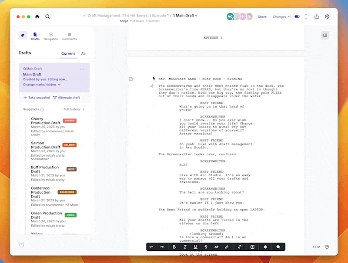The width and height of the screenshot is (348, 263).
Task: Toggle the right sidebar panel icon
Action: 325,36
